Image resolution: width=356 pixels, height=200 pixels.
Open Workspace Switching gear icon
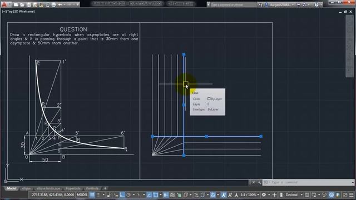(x=264, y=195)
